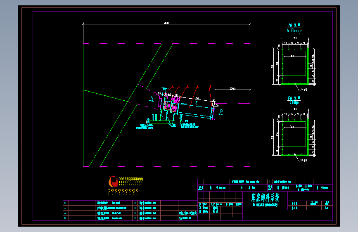Select parts list row number 2
358x232 pixels.
[130, 218]
